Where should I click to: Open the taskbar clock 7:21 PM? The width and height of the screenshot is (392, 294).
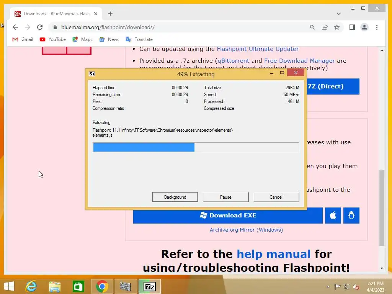[375, 284]
